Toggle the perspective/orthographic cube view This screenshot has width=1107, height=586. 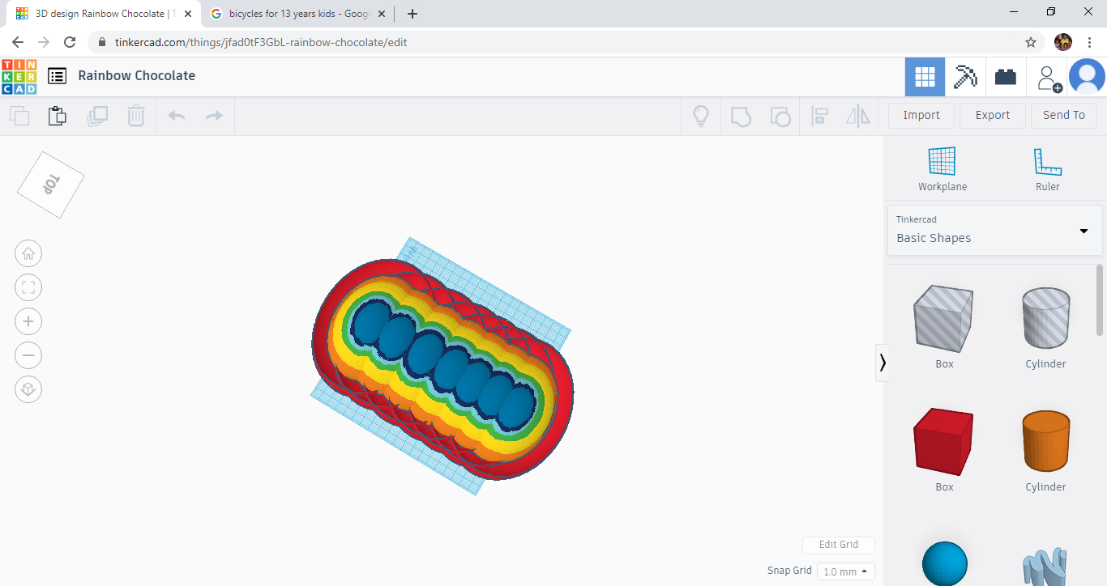pos(28,389)
